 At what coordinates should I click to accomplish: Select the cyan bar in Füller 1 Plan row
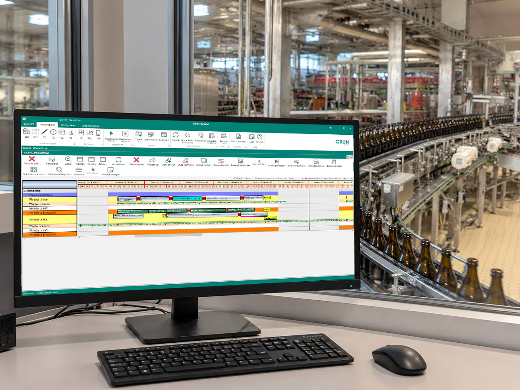187,198
